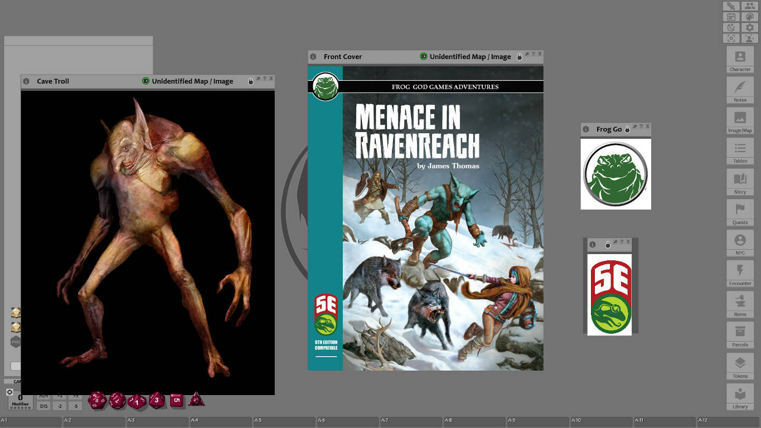Screen dimensions: 761x428
Task: Click the -5 modifier button
Action: (75, 406)
